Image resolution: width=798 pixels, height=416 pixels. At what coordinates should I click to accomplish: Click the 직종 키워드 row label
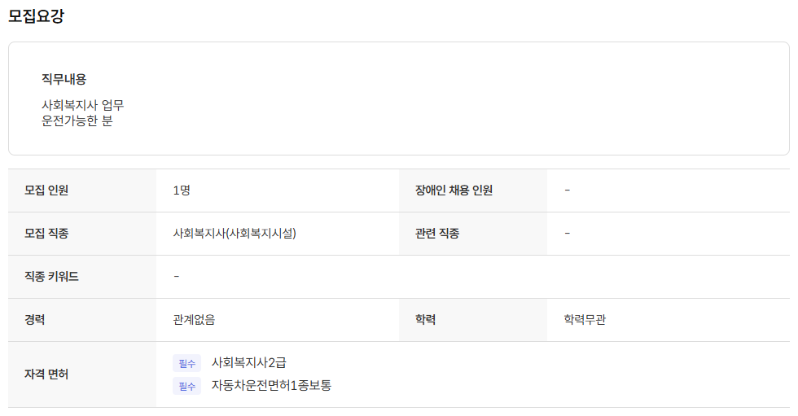click(51, 277)
